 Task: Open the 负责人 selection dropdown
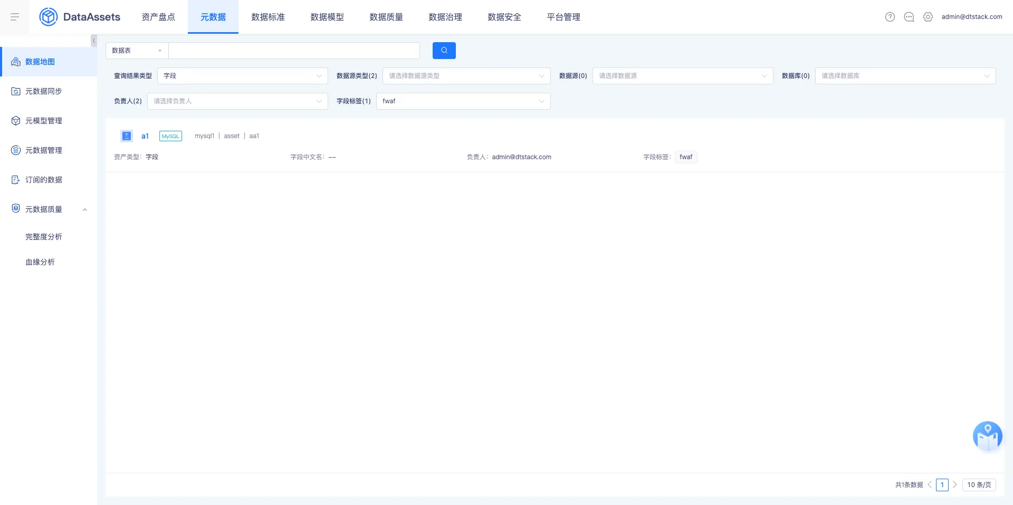237,101
